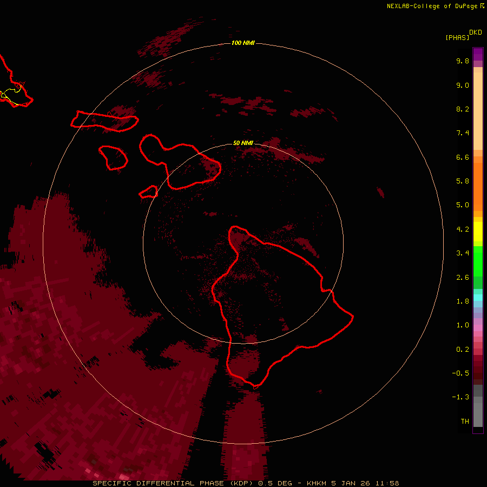
Task: Click the 0.2 value on the color scale
Action: coord(463,350)
